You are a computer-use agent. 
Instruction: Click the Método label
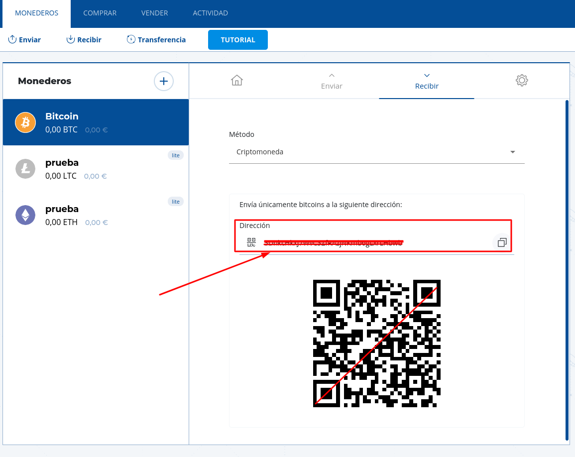[241, 134]
